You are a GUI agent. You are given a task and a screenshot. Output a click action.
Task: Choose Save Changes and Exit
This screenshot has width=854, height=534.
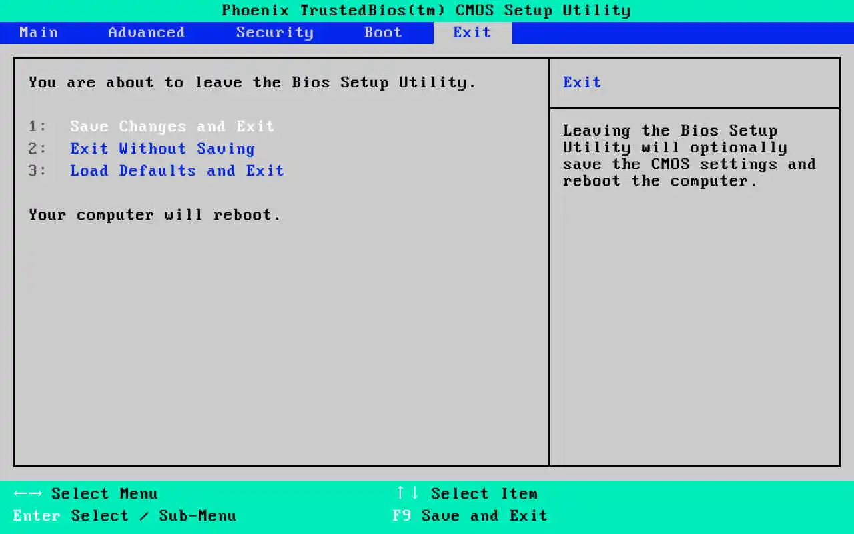[172, 126]
